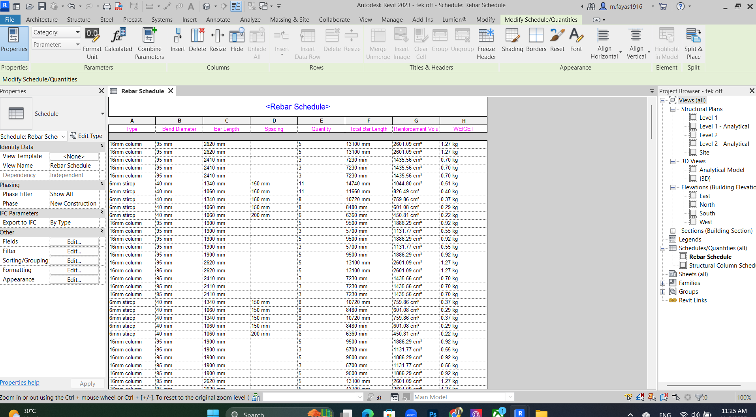Open the Properties help link

point(19,382)
